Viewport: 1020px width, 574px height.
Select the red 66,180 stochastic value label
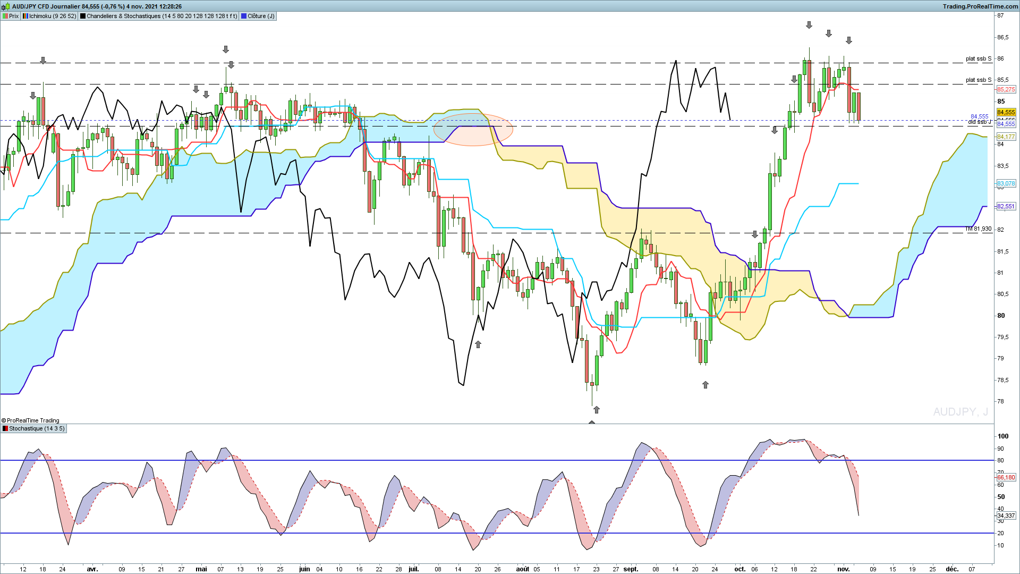(x=1006, y=477)
